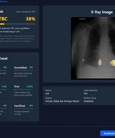The image size is (115, 138).
Task: Click the Patient Type value Disabilitas
Action: [89, 101]
